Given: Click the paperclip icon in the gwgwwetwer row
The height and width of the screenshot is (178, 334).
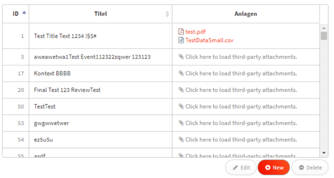Looking at the screenshot, I should point(181,123).
